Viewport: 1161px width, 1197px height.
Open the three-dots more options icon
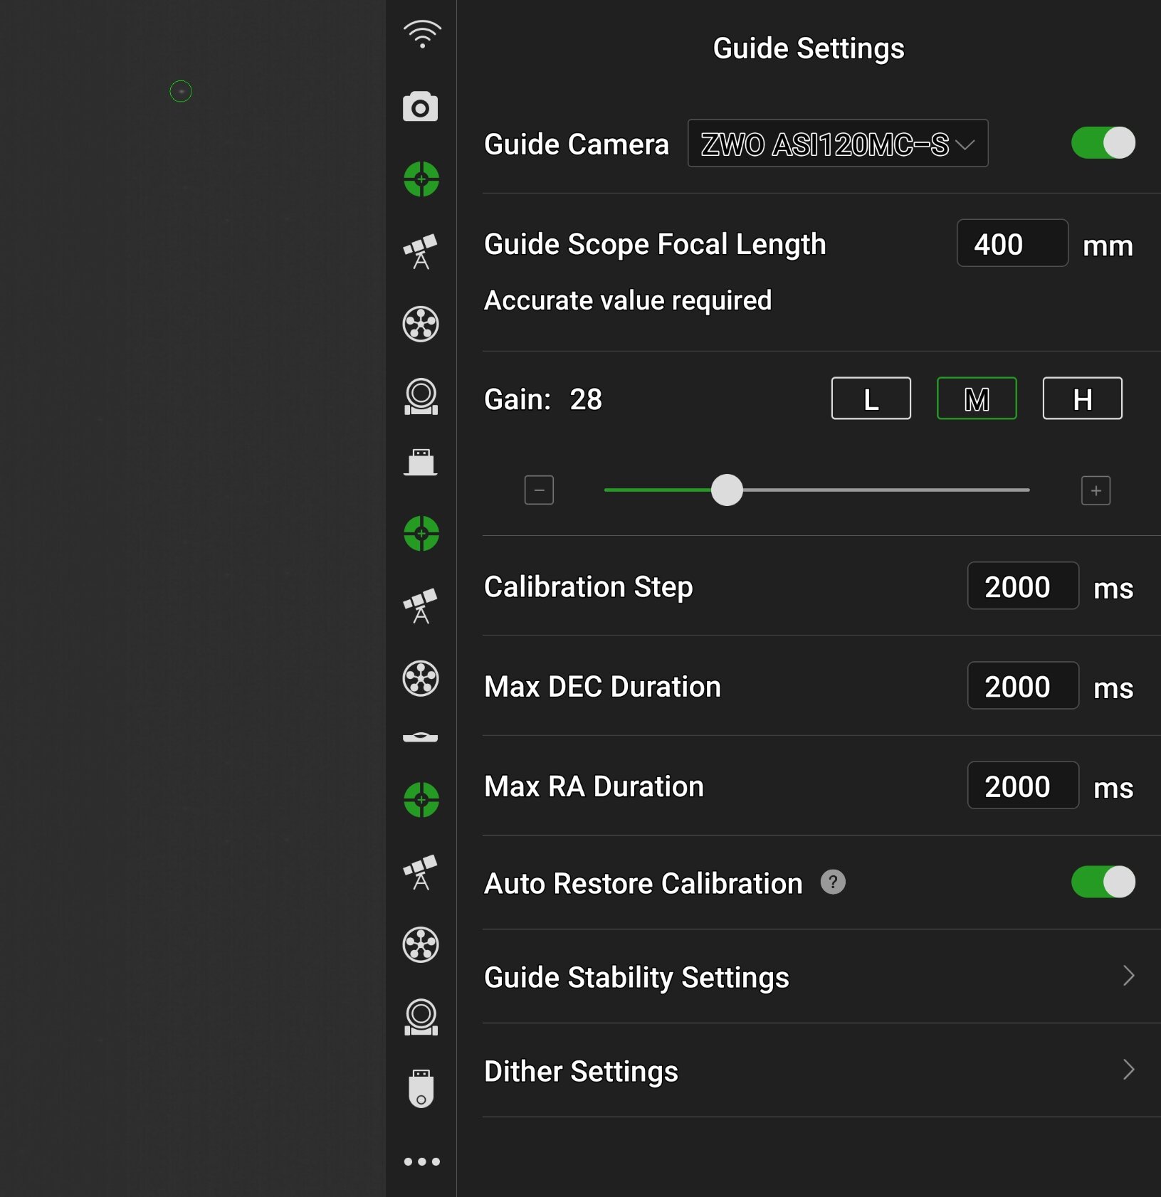421,1161
